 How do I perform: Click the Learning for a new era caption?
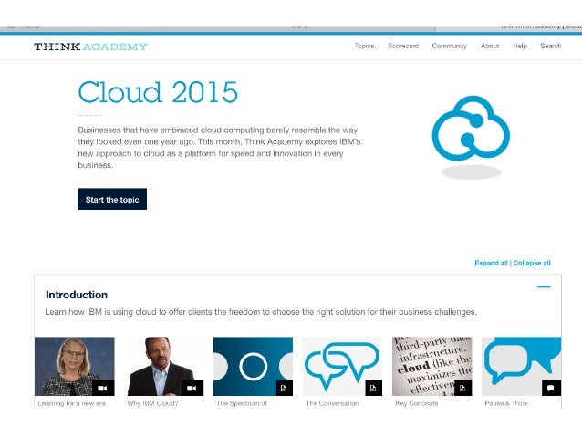click(72, 403)
